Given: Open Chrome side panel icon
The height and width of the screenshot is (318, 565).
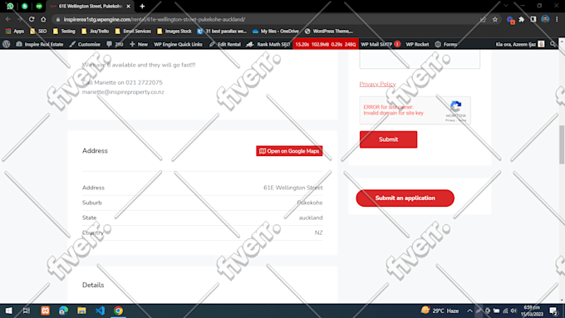Looking at the screenshot, I should pyautogui.click(x=533, y=19).
